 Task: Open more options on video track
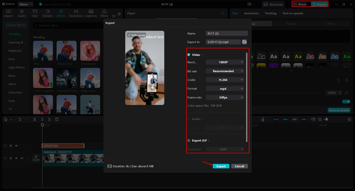click(x=27, y=158)
